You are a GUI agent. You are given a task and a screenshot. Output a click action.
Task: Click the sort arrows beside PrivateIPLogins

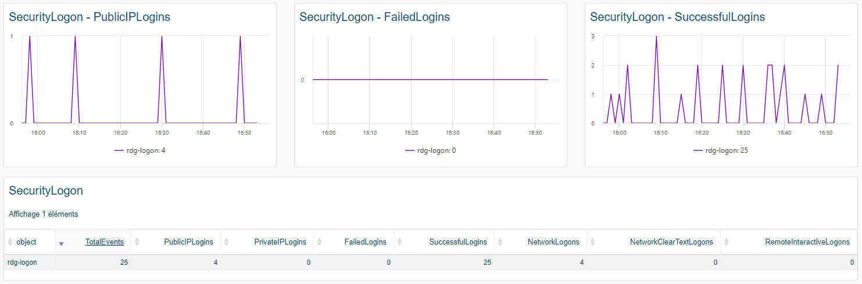pos(227,242)
